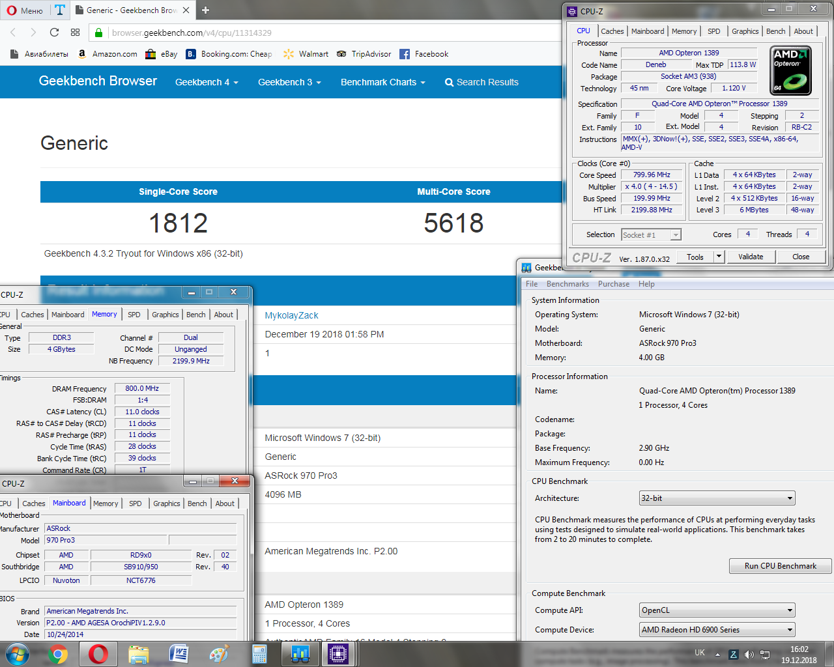Switch to Bench tab in top CPU-Z
Image resolution: width=834 pixels, height=667 pixels.
(x=775, y=31)
